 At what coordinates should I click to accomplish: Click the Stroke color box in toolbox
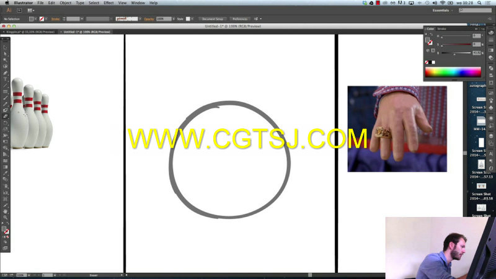pyautogui.click(x=6, y=231)
